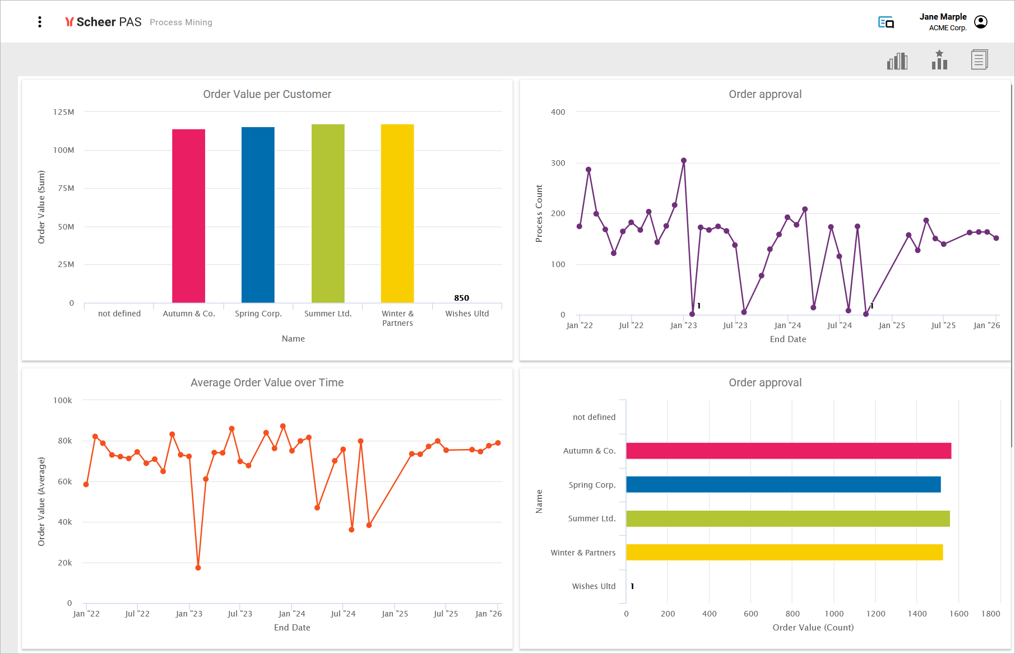Select the pink Autumn & Co. horizontal bar
Image resolution: width=1015 pixels, height=654 pixels.
788,451
